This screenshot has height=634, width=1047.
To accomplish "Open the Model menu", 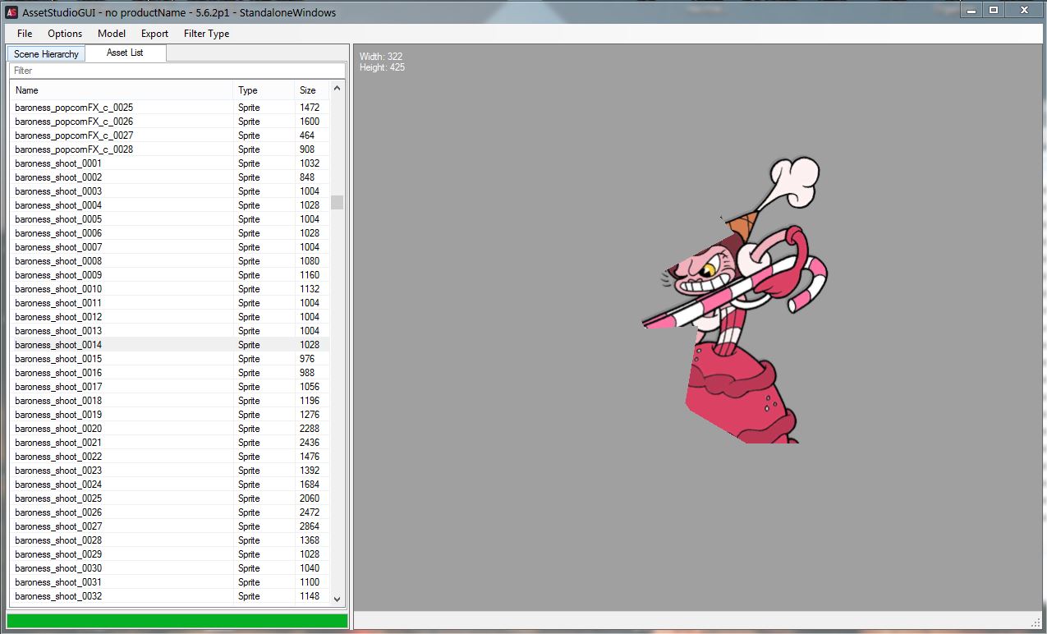I will [111, 34].
